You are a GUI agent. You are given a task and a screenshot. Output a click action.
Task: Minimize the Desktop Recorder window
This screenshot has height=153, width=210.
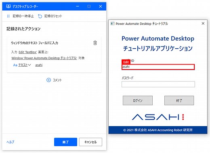coord(78,6)
